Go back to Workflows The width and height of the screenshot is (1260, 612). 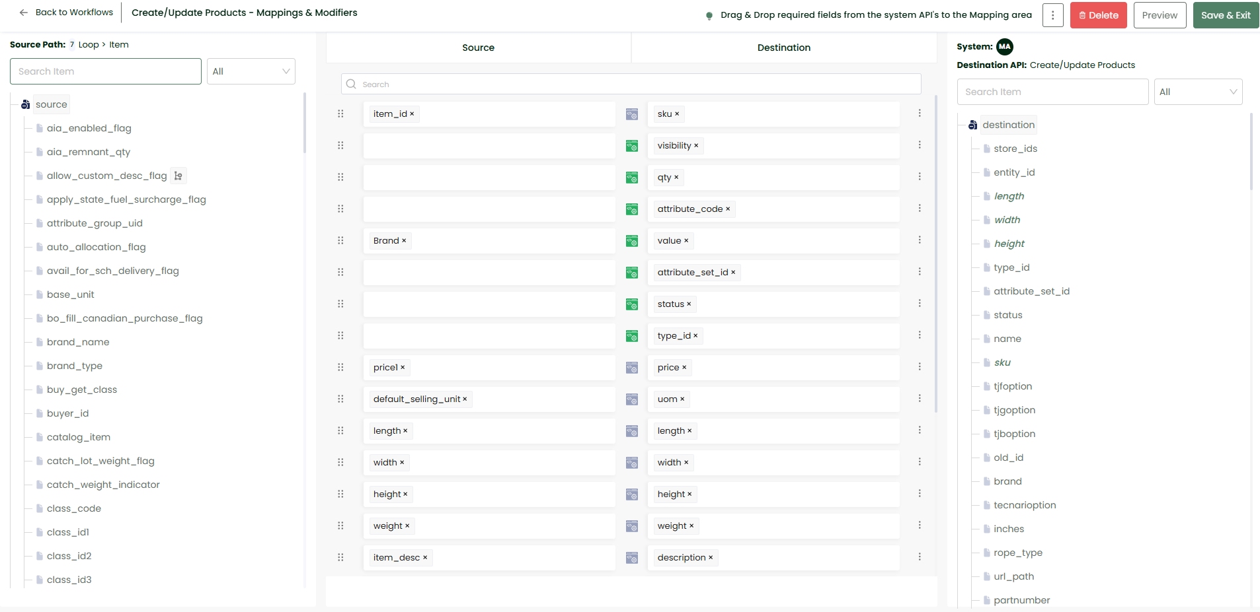click(x=66, y=13)
